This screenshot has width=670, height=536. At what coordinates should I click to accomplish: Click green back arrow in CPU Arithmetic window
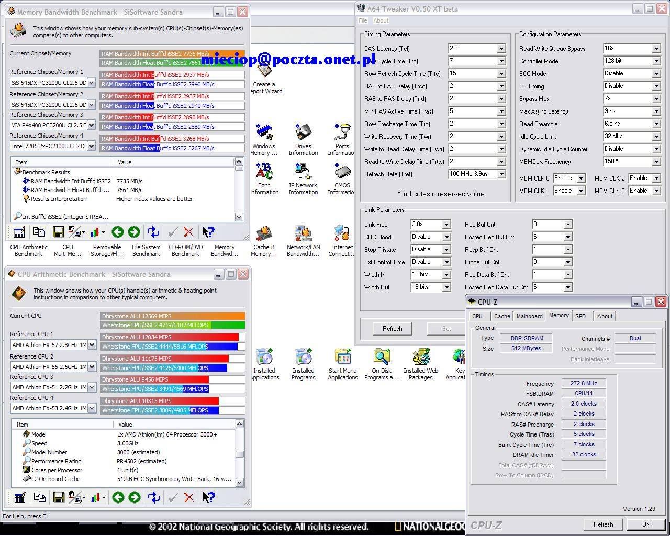tap(118, 497)
